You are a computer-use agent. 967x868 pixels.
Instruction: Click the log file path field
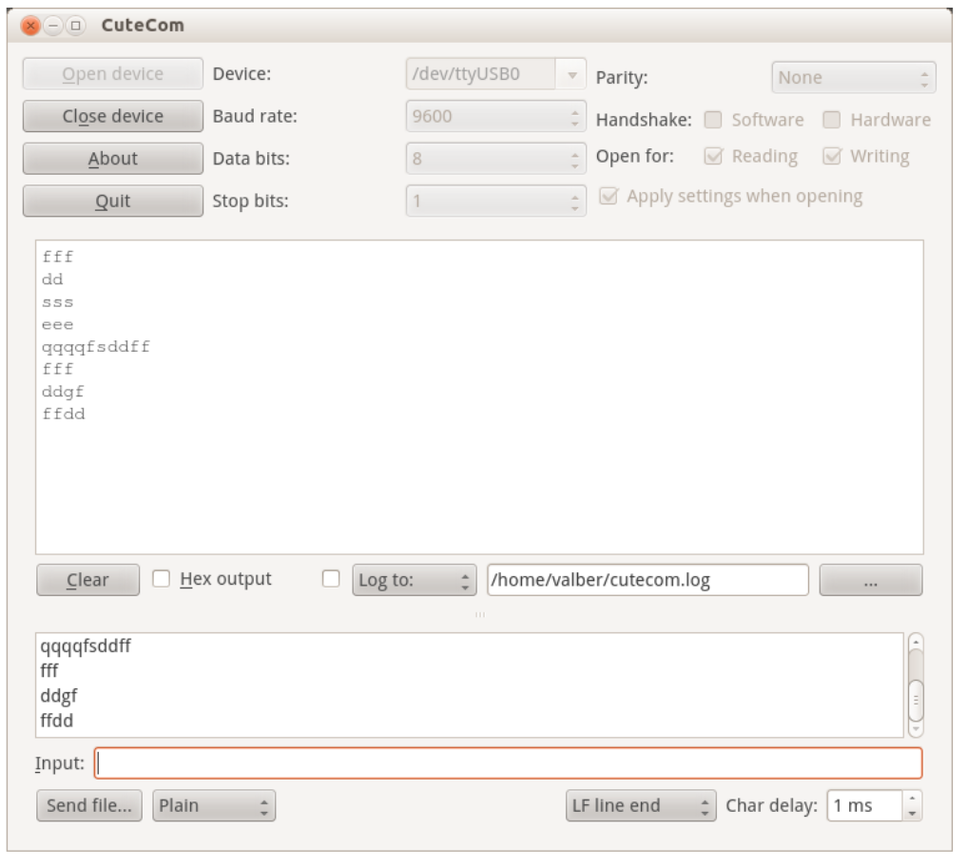pos(647,580)
